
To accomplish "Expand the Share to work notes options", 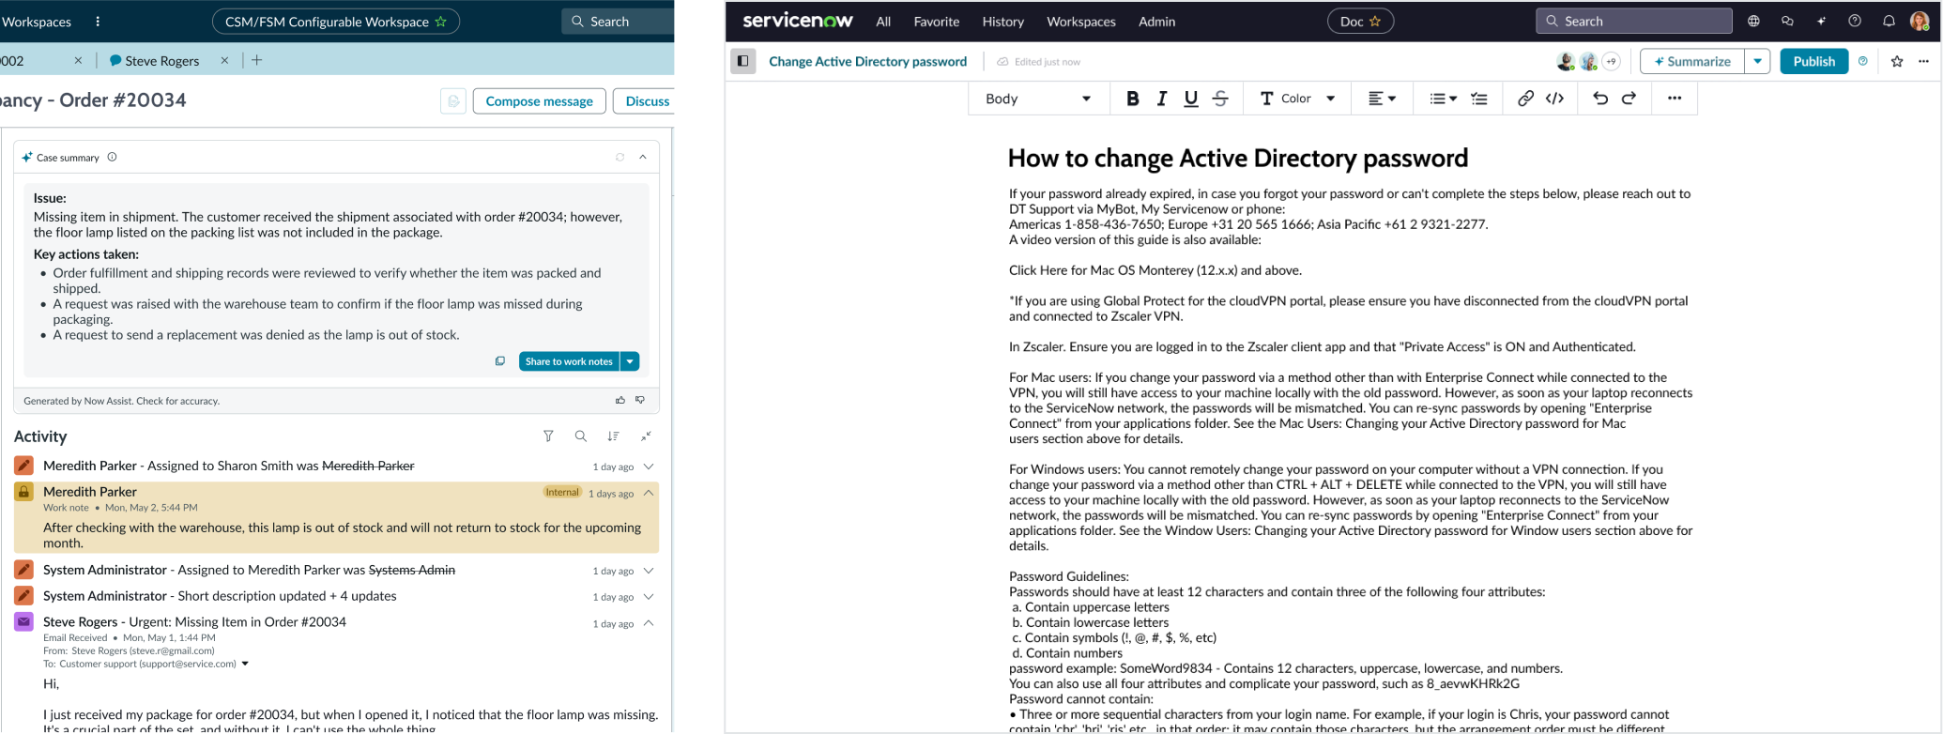I will coord(631,361).
